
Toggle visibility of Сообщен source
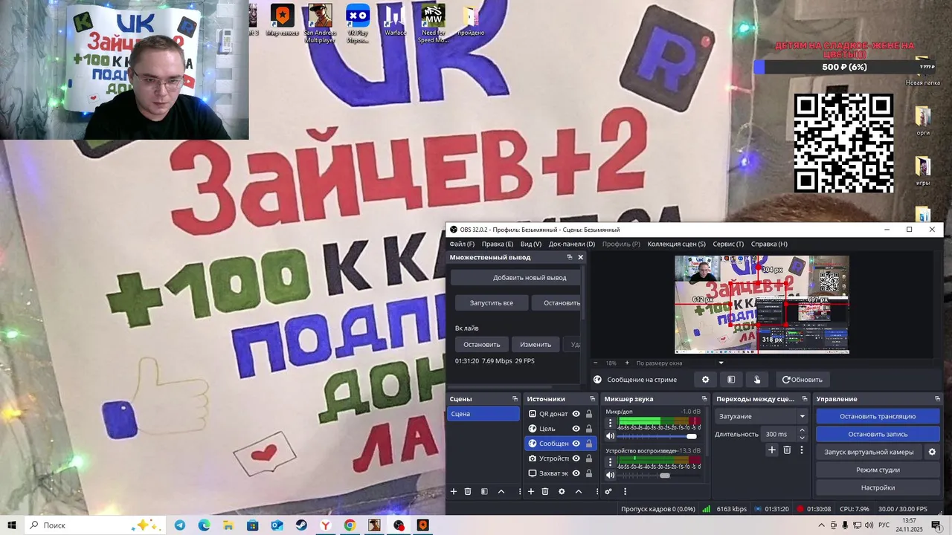coord(576,444)
